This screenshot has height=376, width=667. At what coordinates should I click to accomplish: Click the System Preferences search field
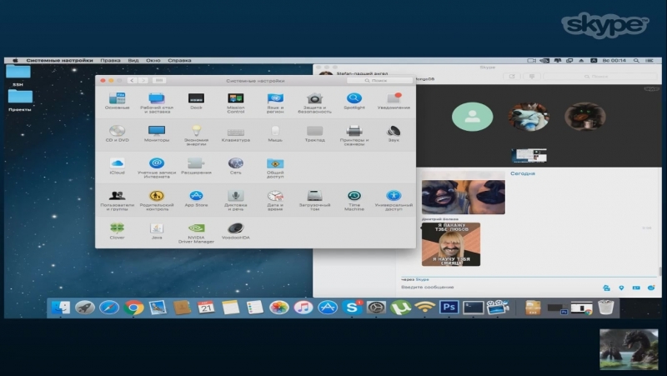point(388,81)
